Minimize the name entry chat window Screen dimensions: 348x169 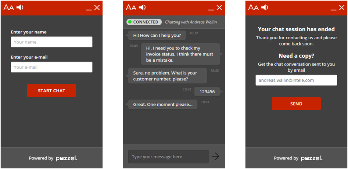tap(89, 8)
